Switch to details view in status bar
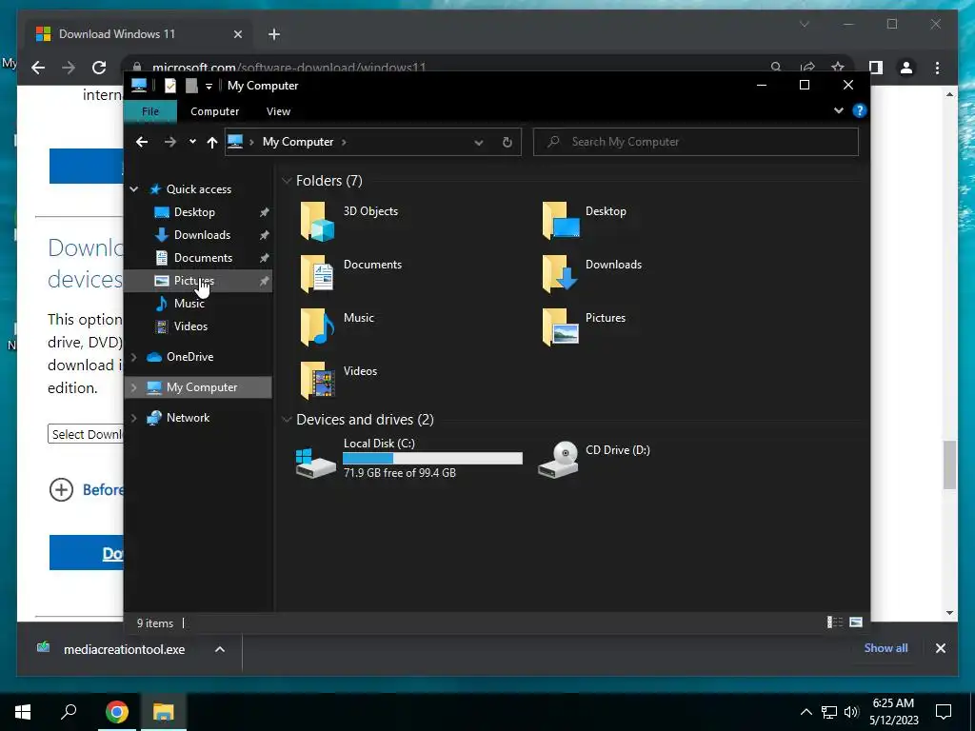 point(834,622)
